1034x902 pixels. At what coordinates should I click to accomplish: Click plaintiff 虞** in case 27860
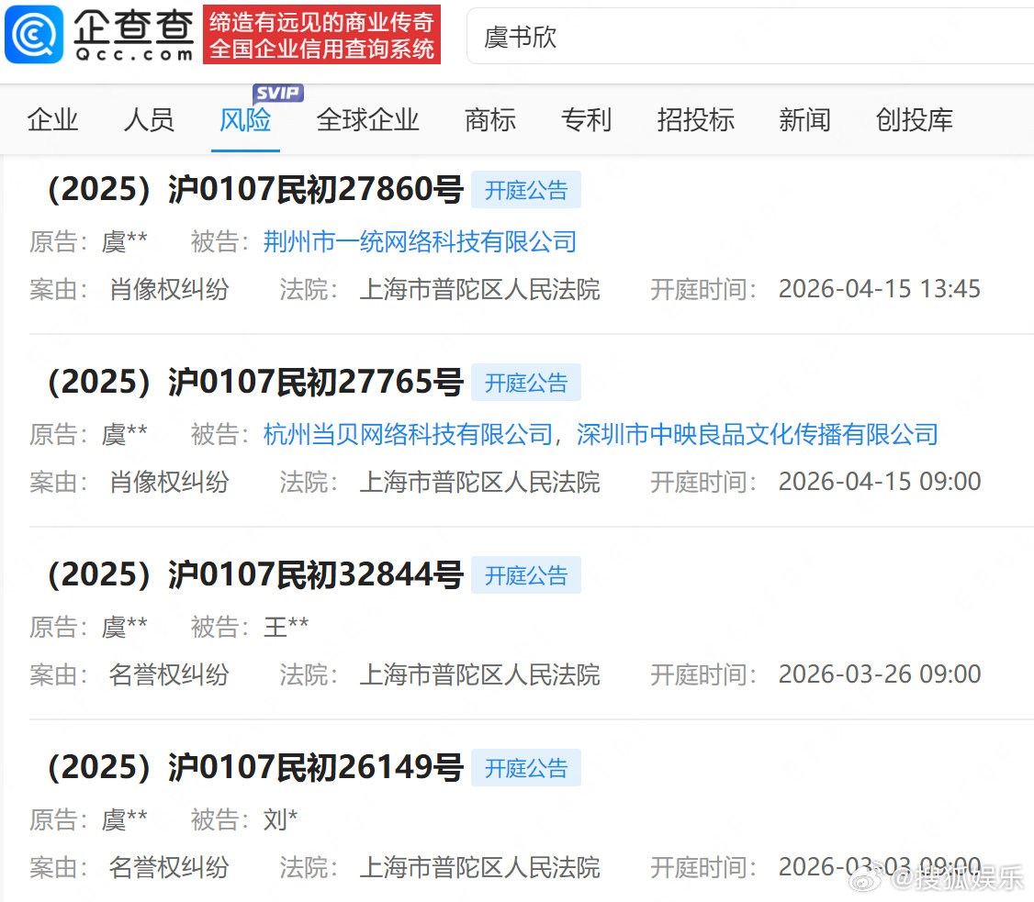[x=124, y=242]
